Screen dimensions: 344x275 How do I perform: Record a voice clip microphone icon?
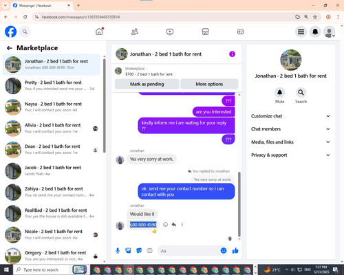click(x=118, y=251)
